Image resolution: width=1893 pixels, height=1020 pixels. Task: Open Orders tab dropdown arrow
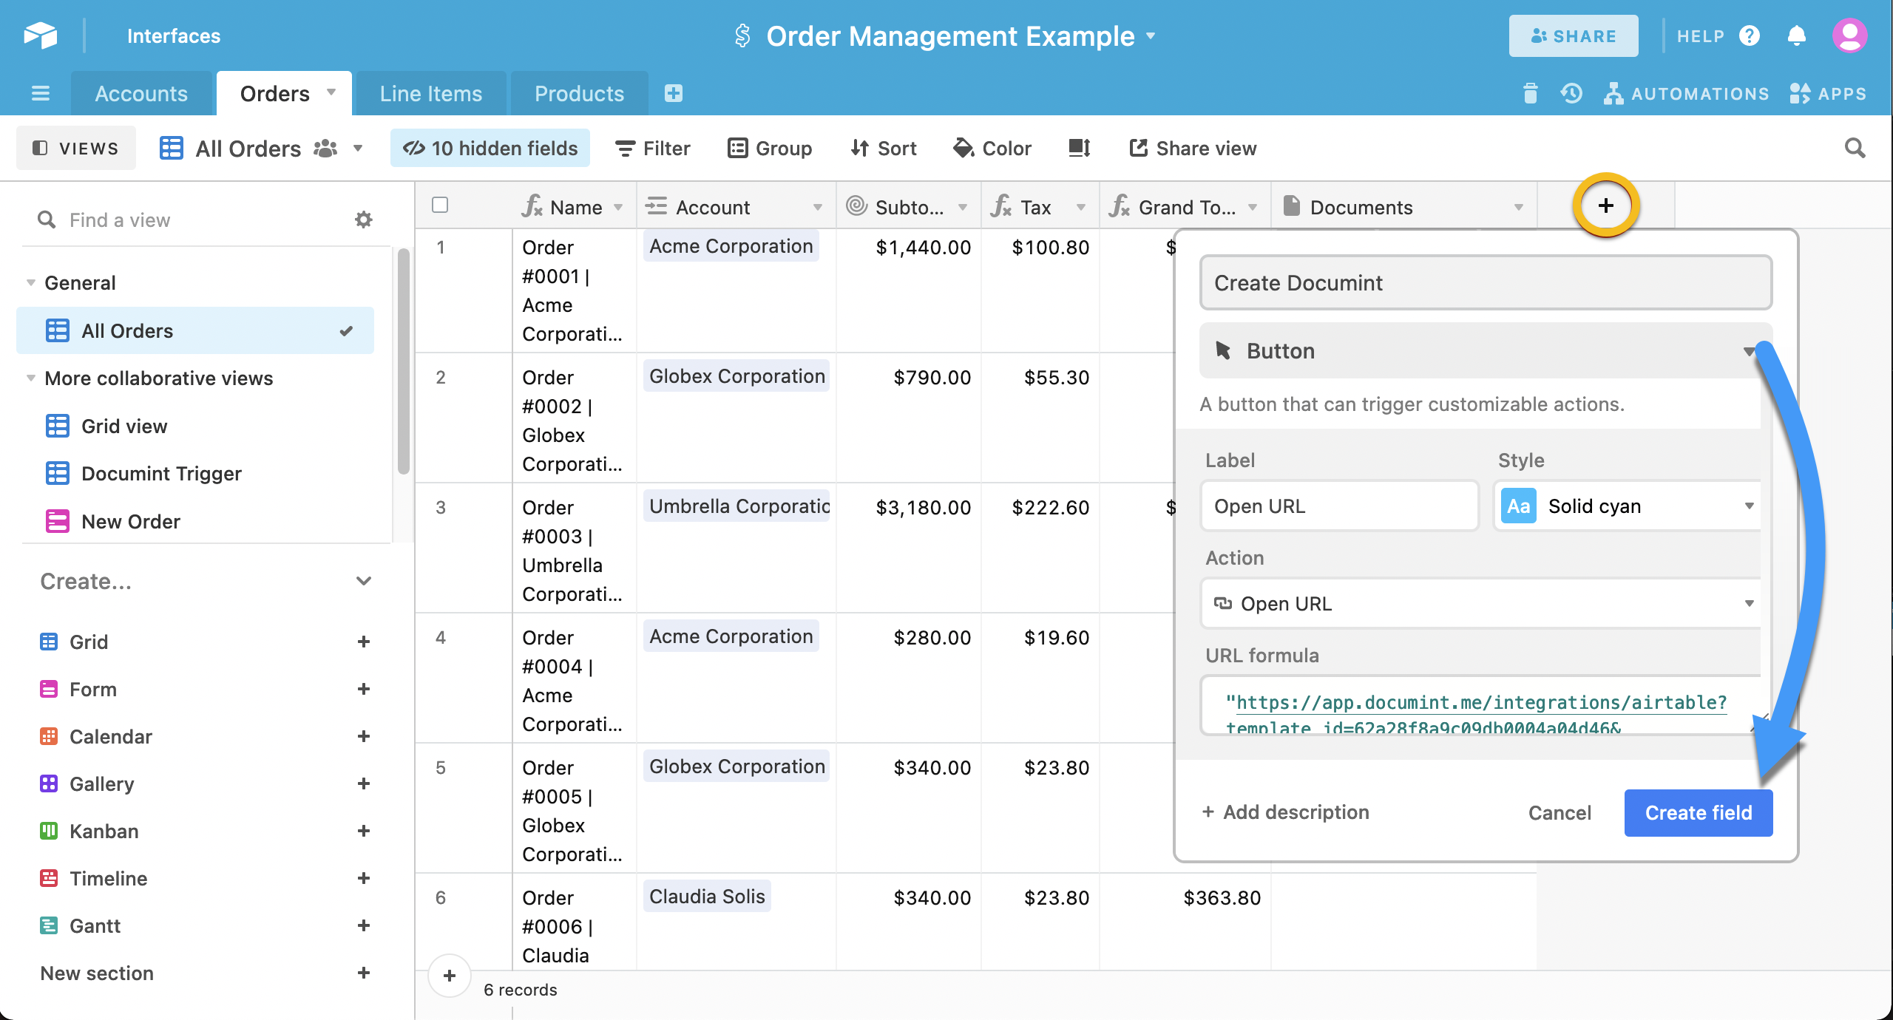331,92
